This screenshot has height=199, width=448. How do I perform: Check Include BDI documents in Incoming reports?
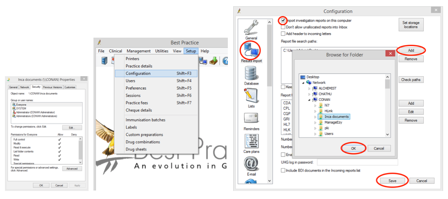coord(283,170)
